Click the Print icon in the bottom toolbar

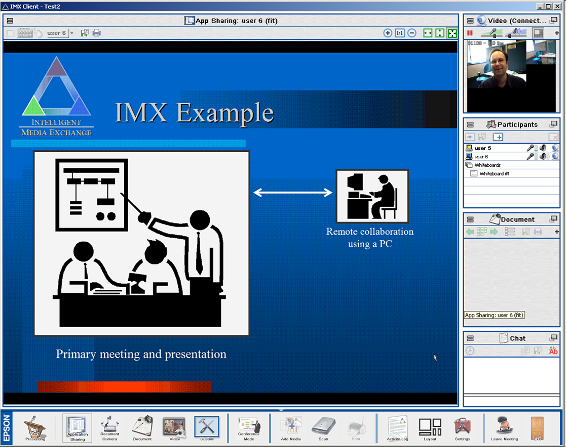click(356, 430)
